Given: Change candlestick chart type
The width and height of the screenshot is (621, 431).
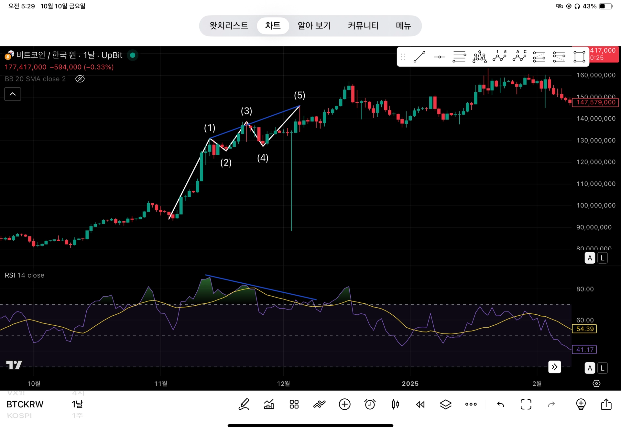Looking at the screenshot, I should pos(395,404).
